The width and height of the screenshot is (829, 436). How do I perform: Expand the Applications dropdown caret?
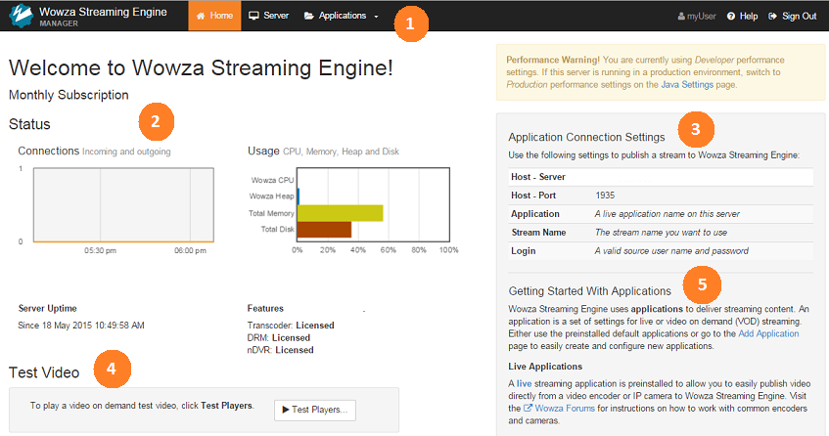tap(376, 17)
